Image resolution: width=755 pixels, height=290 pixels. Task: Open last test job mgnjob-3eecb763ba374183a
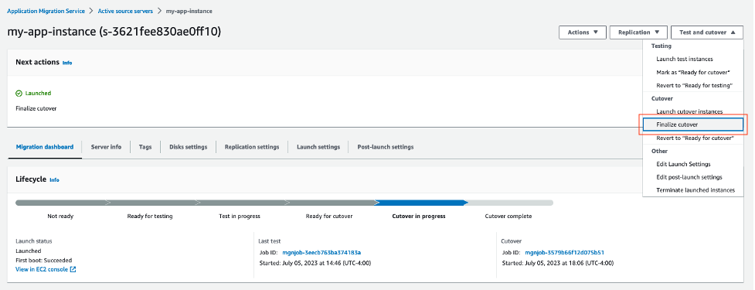click(x=321, y=252)
